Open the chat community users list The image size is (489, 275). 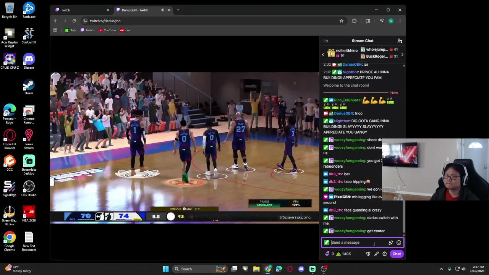pyautogui.click(x=400, y=41)
